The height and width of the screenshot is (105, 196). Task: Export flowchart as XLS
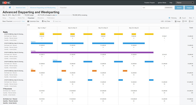point(191,21)
